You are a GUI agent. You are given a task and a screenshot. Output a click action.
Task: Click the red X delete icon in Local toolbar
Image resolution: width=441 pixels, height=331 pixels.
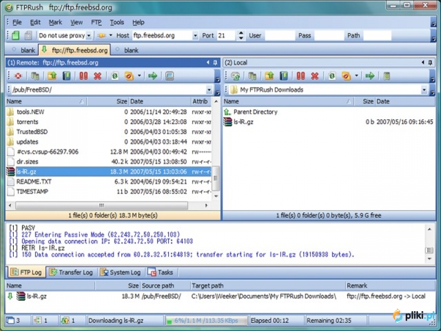click(315, 76)
